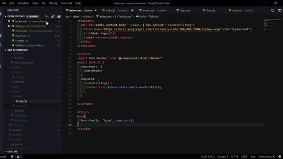Open the Debug menu

tap(53, 3)
